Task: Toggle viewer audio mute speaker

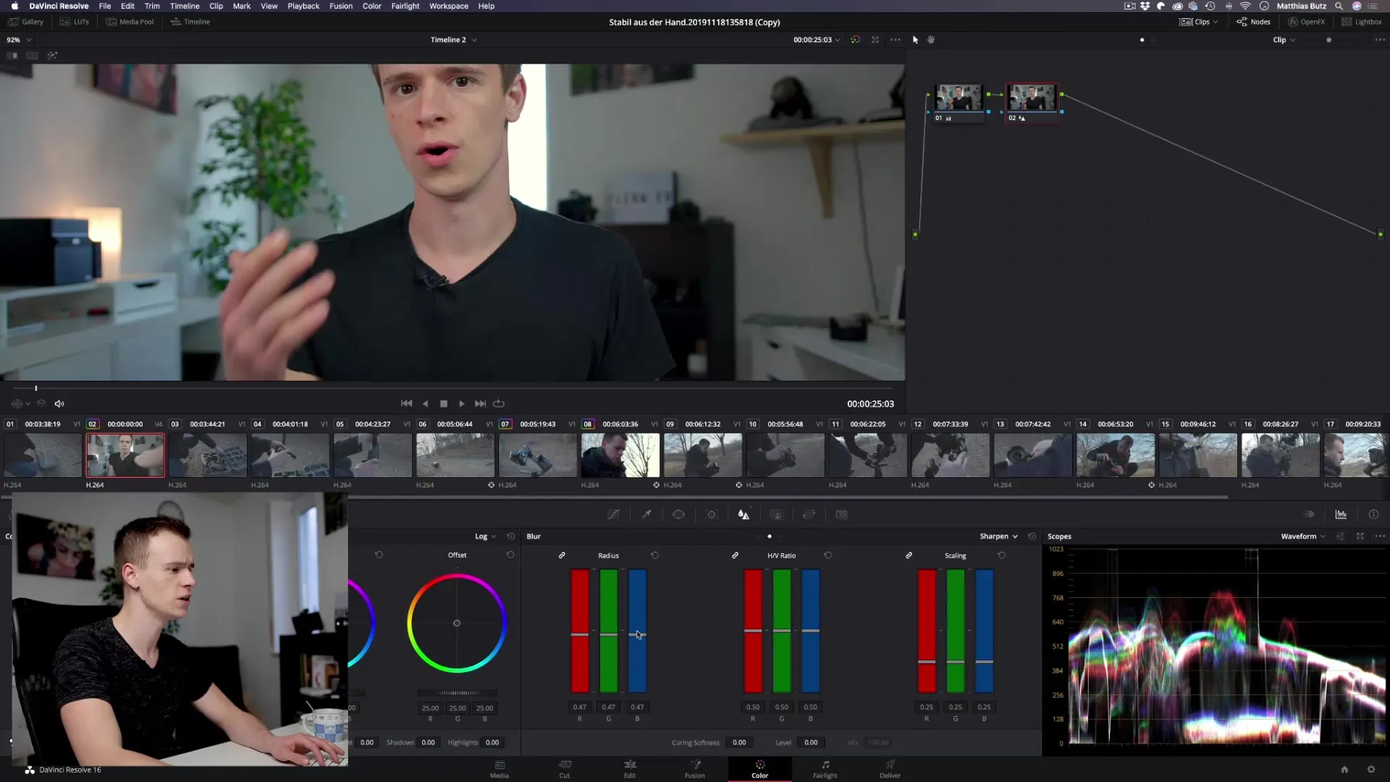Action: coord(59,404)
